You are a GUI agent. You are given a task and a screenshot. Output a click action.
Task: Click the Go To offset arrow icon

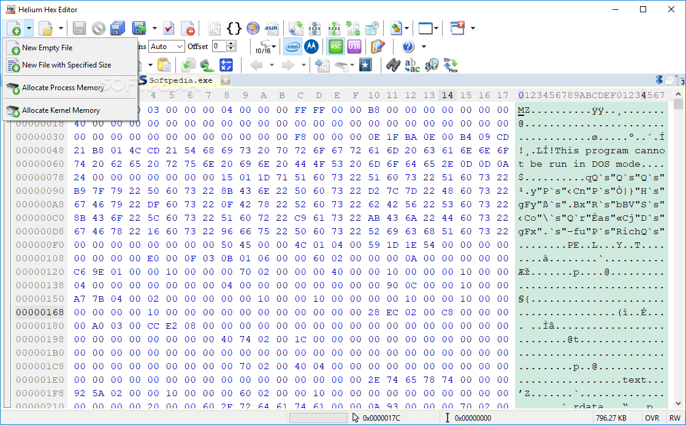tap(322, 65)
